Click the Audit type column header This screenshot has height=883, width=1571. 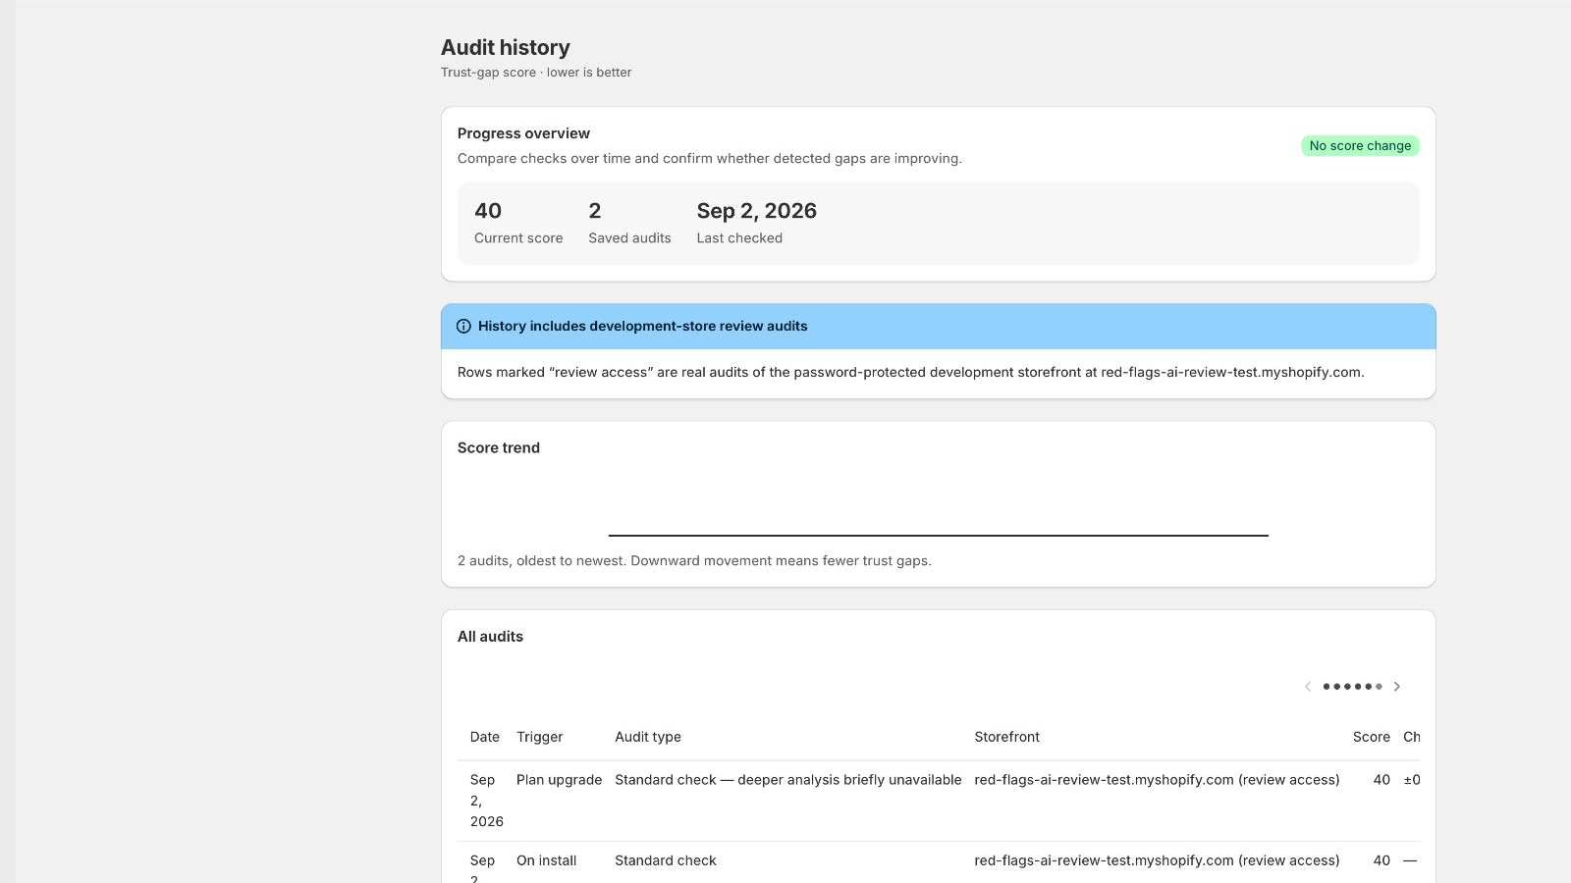tap(648, 737)
